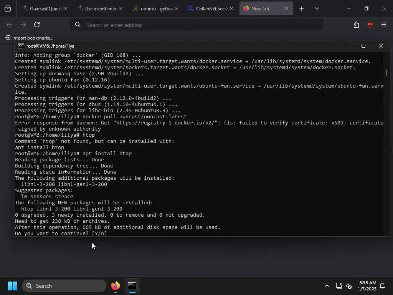
Task: Click the terminal window title icon
Action: click(x=21, y=46)
